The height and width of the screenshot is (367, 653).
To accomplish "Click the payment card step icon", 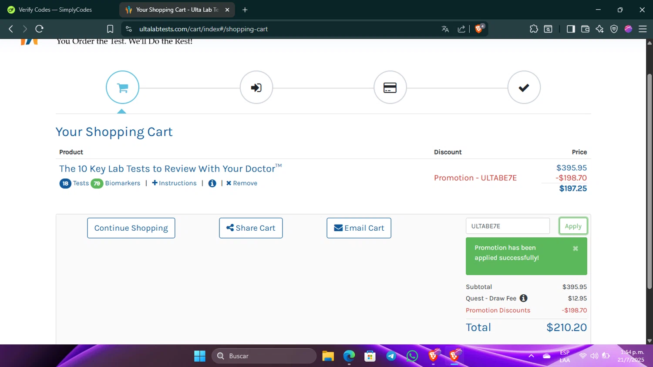I will 390,88.
